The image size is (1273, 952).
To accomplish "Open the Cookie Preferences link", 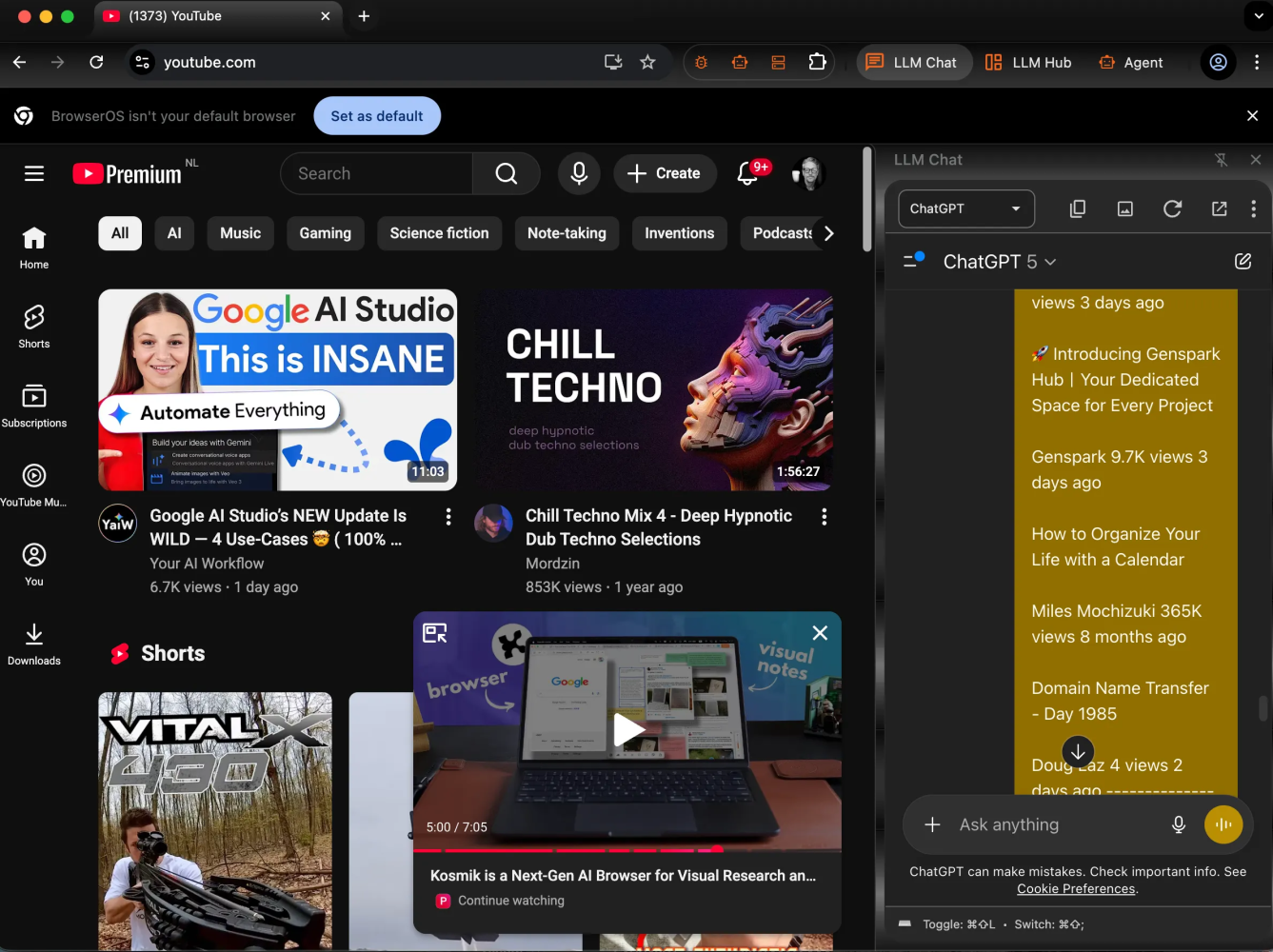I will point(1076,889).
